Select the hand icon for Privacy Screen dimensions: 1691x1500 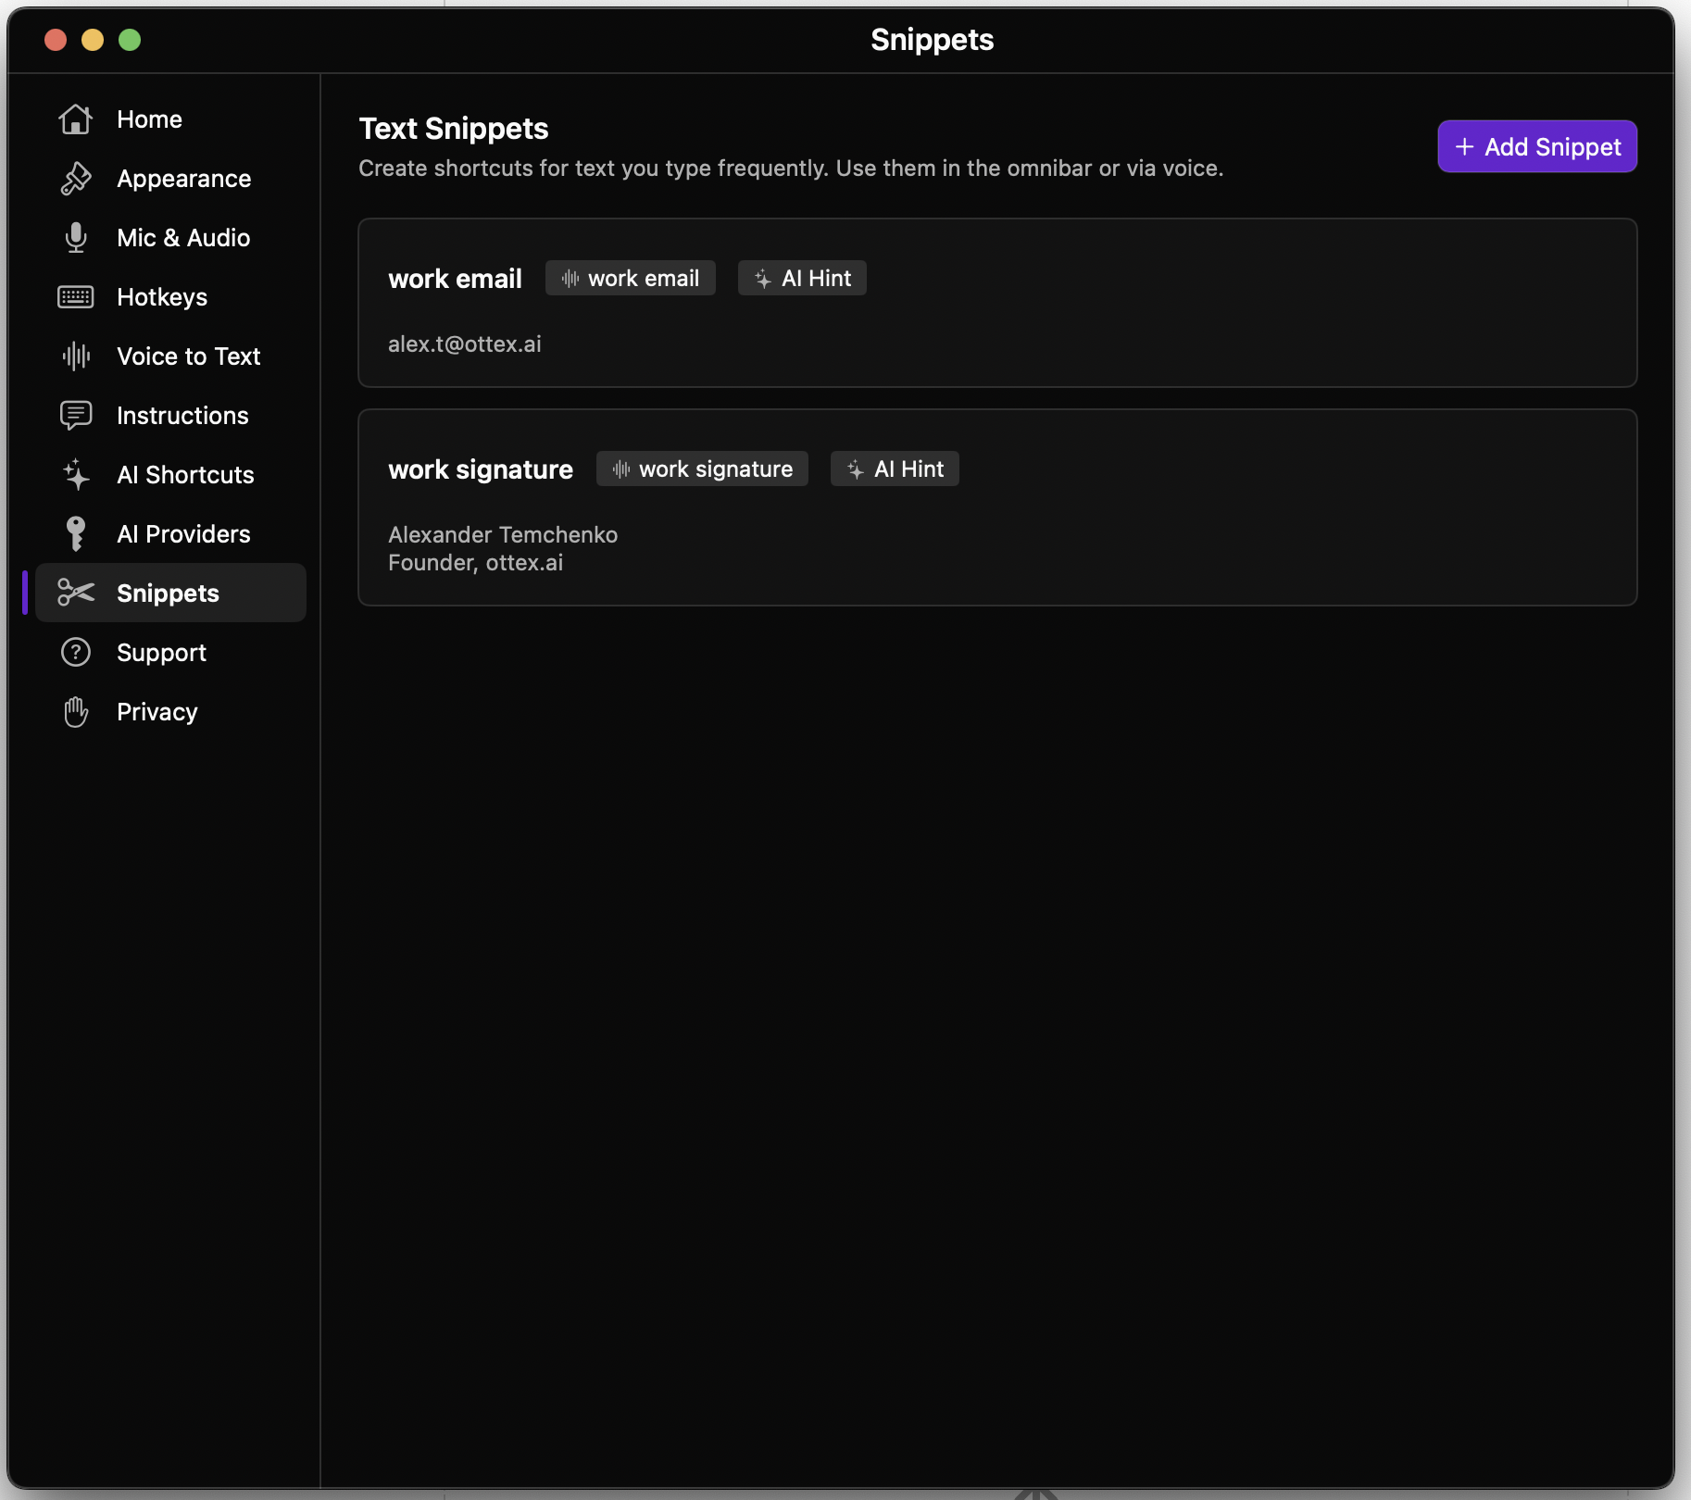pyautogui.click(x=76, y=711)
